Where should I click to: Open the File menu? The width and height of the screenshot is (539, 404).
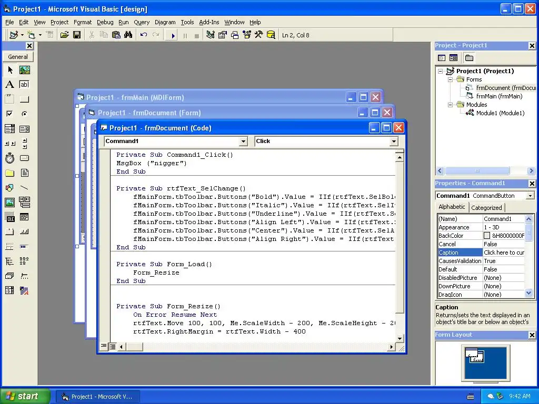point(9,22)
